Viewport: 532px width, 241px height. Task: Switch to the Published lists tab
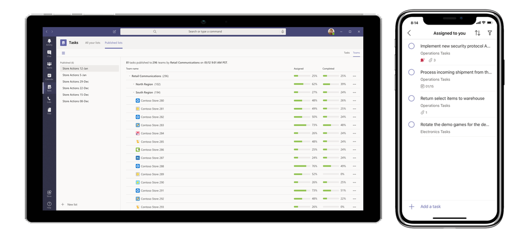pos(113,43)
